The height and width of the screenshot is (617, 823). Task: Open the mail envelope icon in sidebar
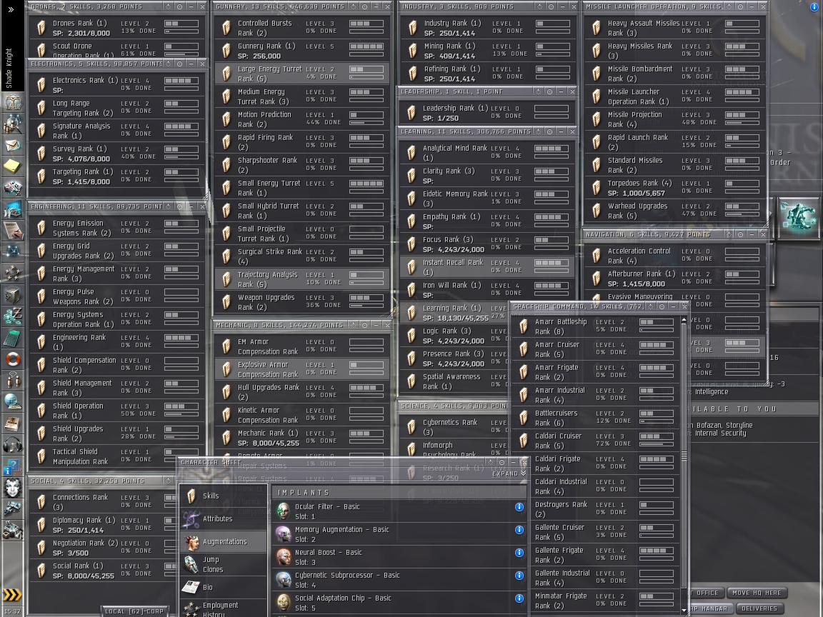click(13, 146)
